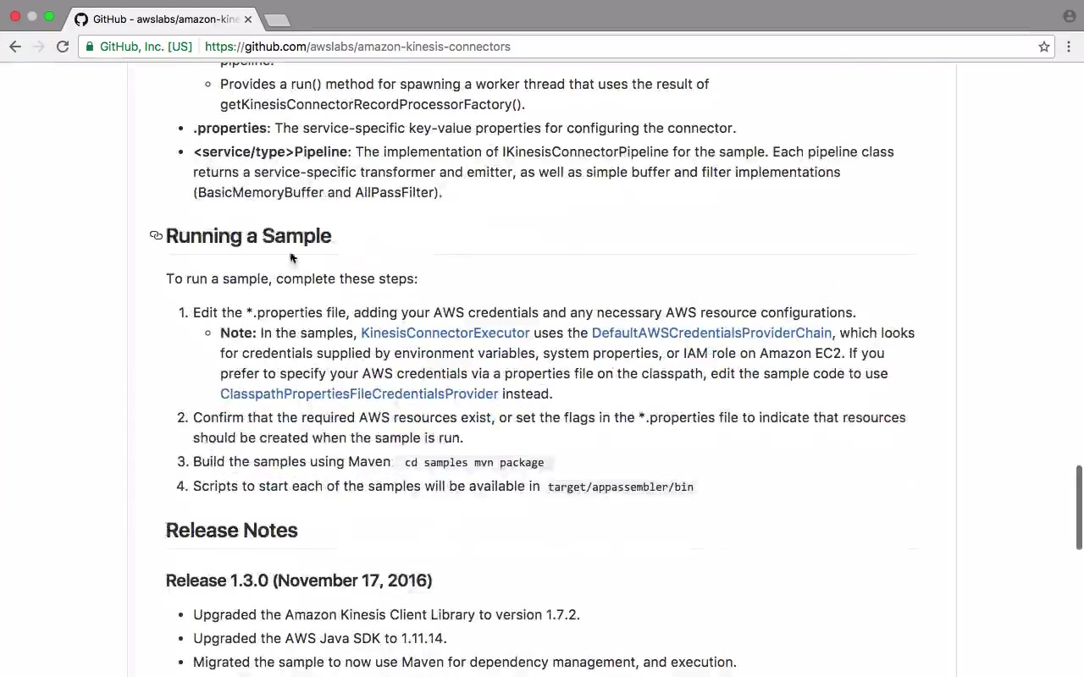The width and height of the screenshot is (1084, 677).
Task: Open the KinesisConnectorExecutor link
Action: pos(445,333)
